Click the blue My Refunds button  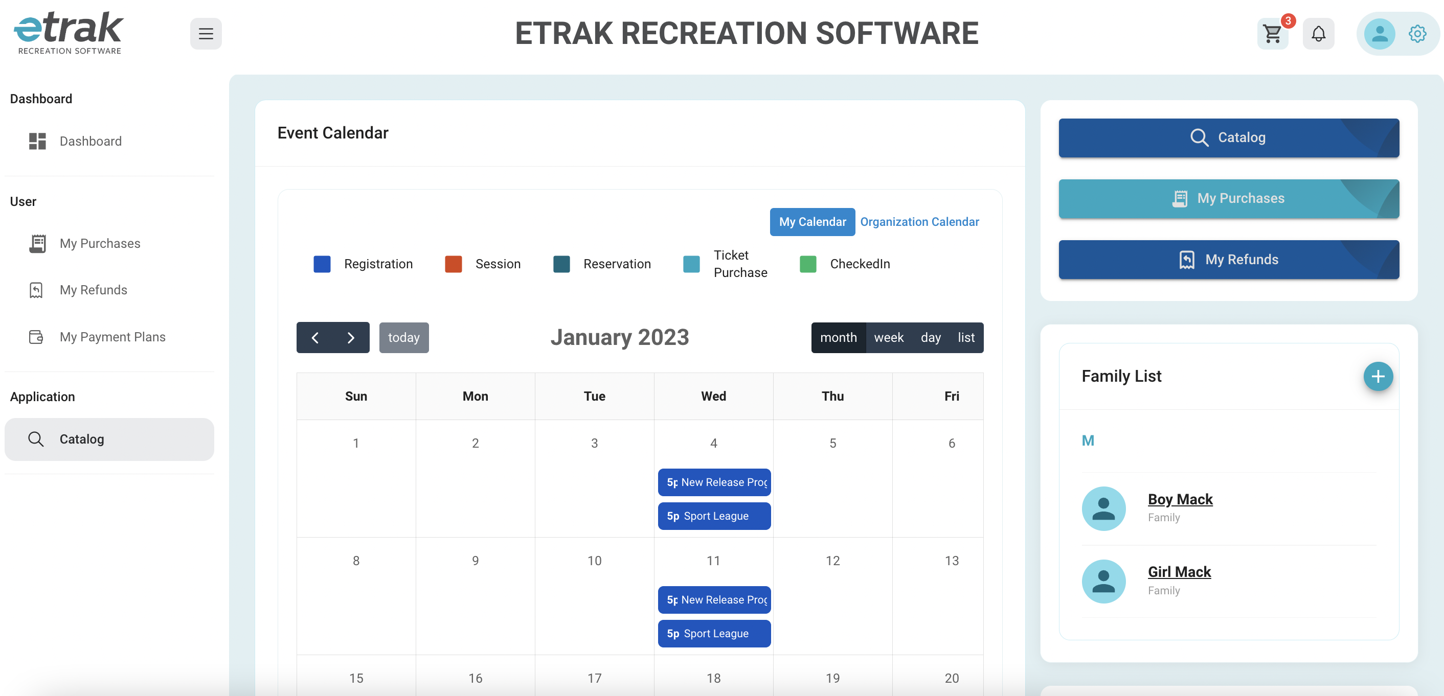point(1229,260)
